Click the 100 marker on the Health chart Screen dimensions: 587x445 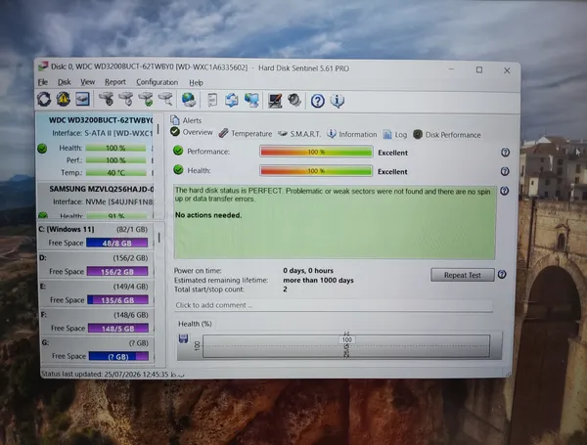coord(346,339)
